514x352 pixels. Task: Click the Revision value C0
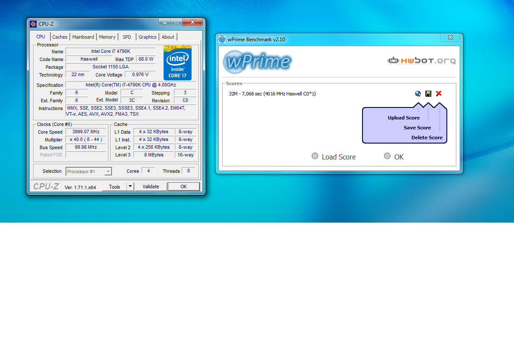185,101
